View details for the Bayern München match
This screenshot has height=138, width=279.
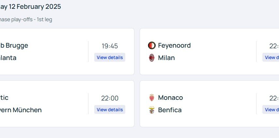pyautogui.click(x=110, y=110)
